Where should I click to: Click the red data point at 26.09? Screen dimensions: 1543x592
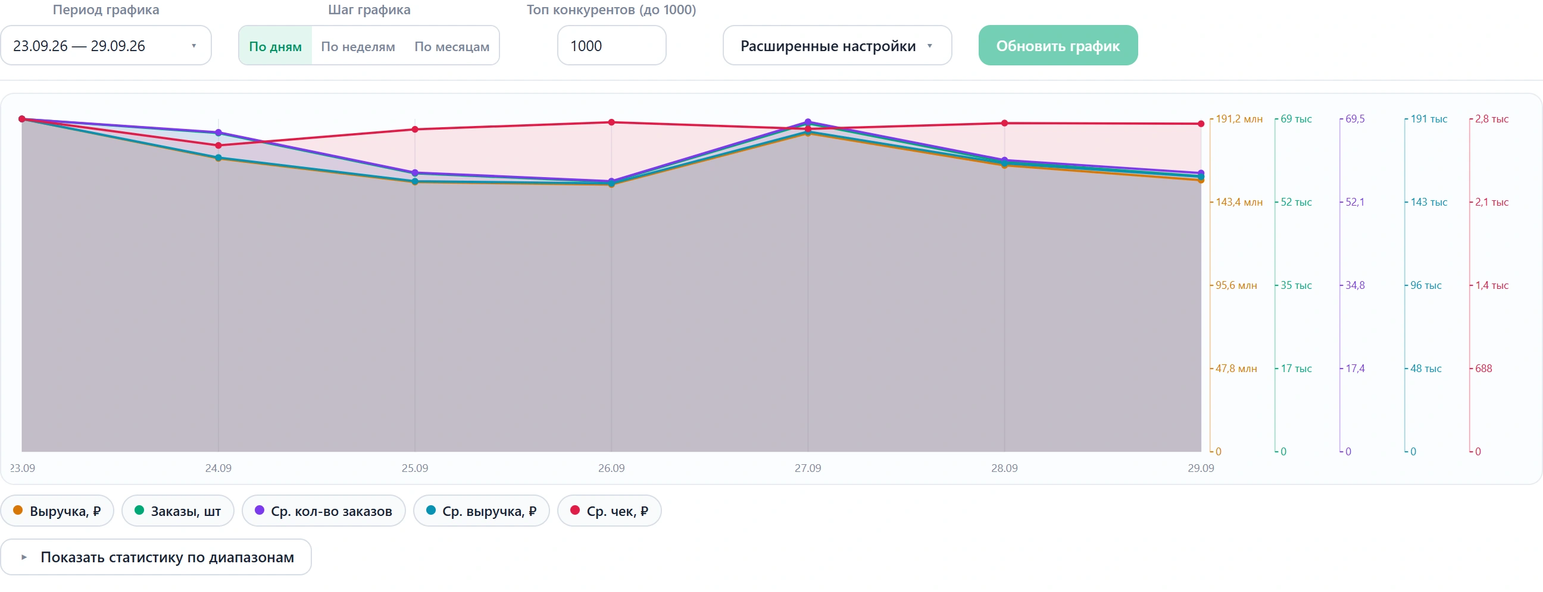pyautogui.click(x=611, y=122)
